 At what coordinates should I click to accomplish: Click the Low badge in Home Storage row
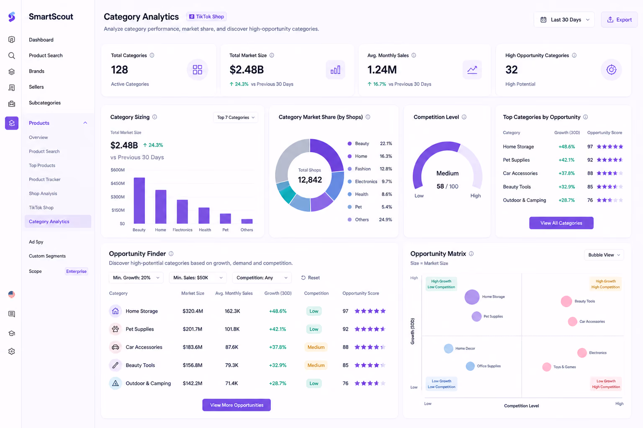pos(314,311)
